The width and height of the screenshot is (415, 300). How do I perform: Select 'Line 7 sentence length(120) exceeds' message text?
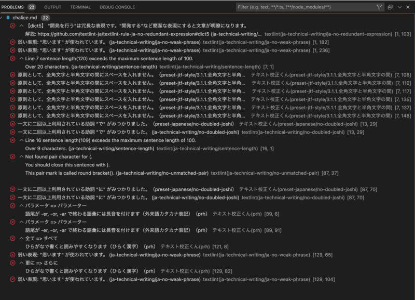[109, 58]
